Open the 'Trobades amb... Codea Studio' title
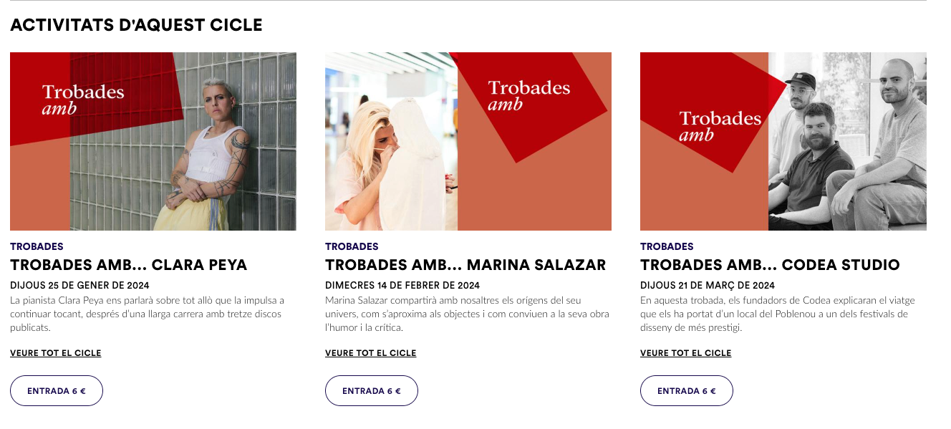Screen dimensions: 951x429 pyautogui.click(x=770, y=265)
